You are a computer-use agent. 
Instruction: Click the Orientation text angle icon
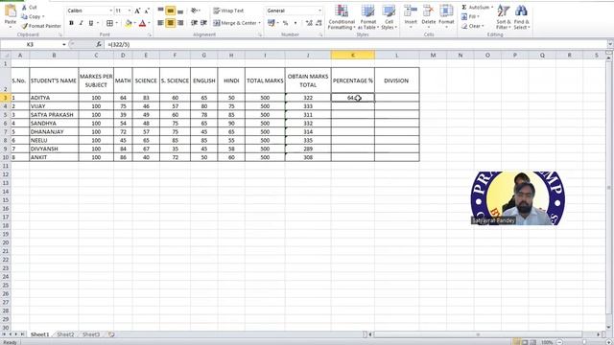click(x=194, y=11)
